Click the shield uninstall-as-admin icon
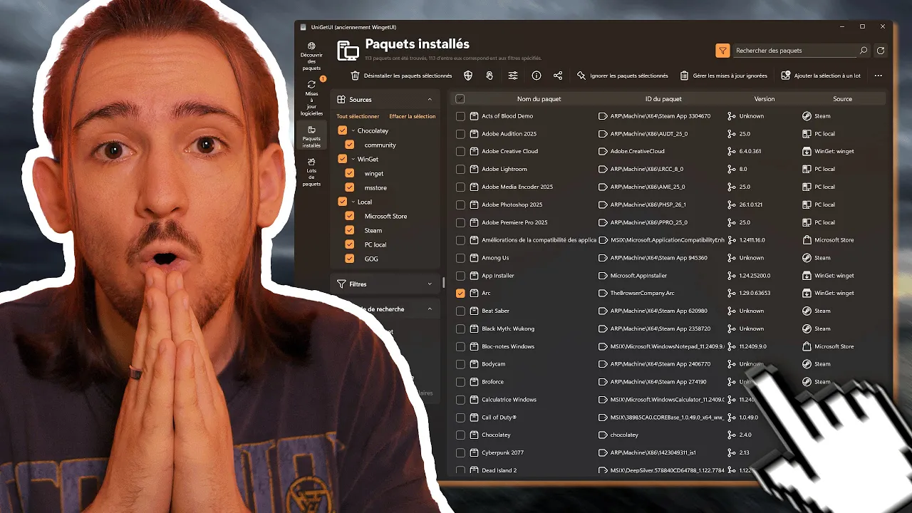Viewport: 912px width, 513px height. pos(468,76)
